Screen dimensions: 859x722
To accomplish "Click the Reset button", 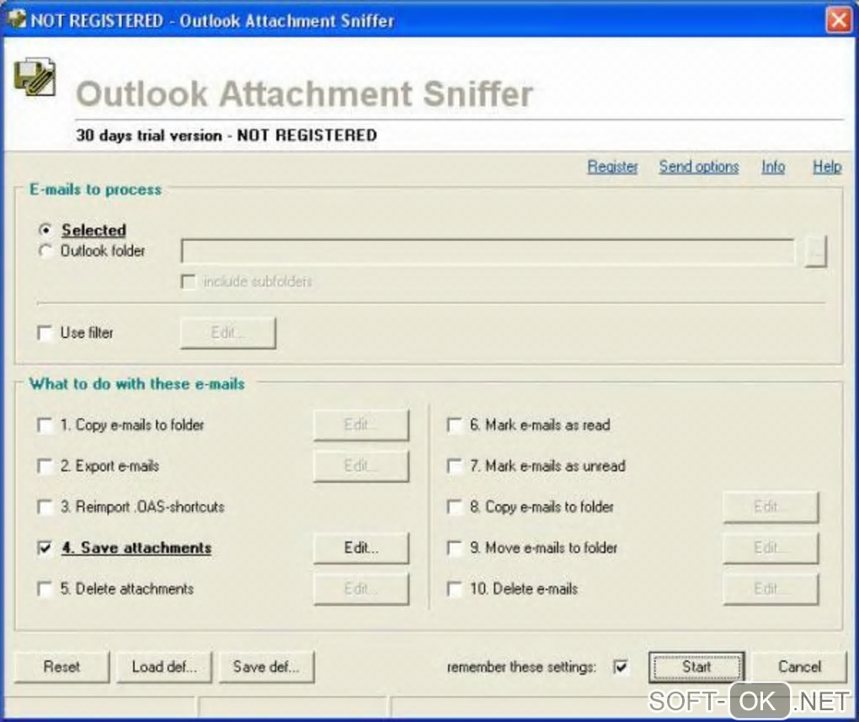I will (x=62, y=666).
